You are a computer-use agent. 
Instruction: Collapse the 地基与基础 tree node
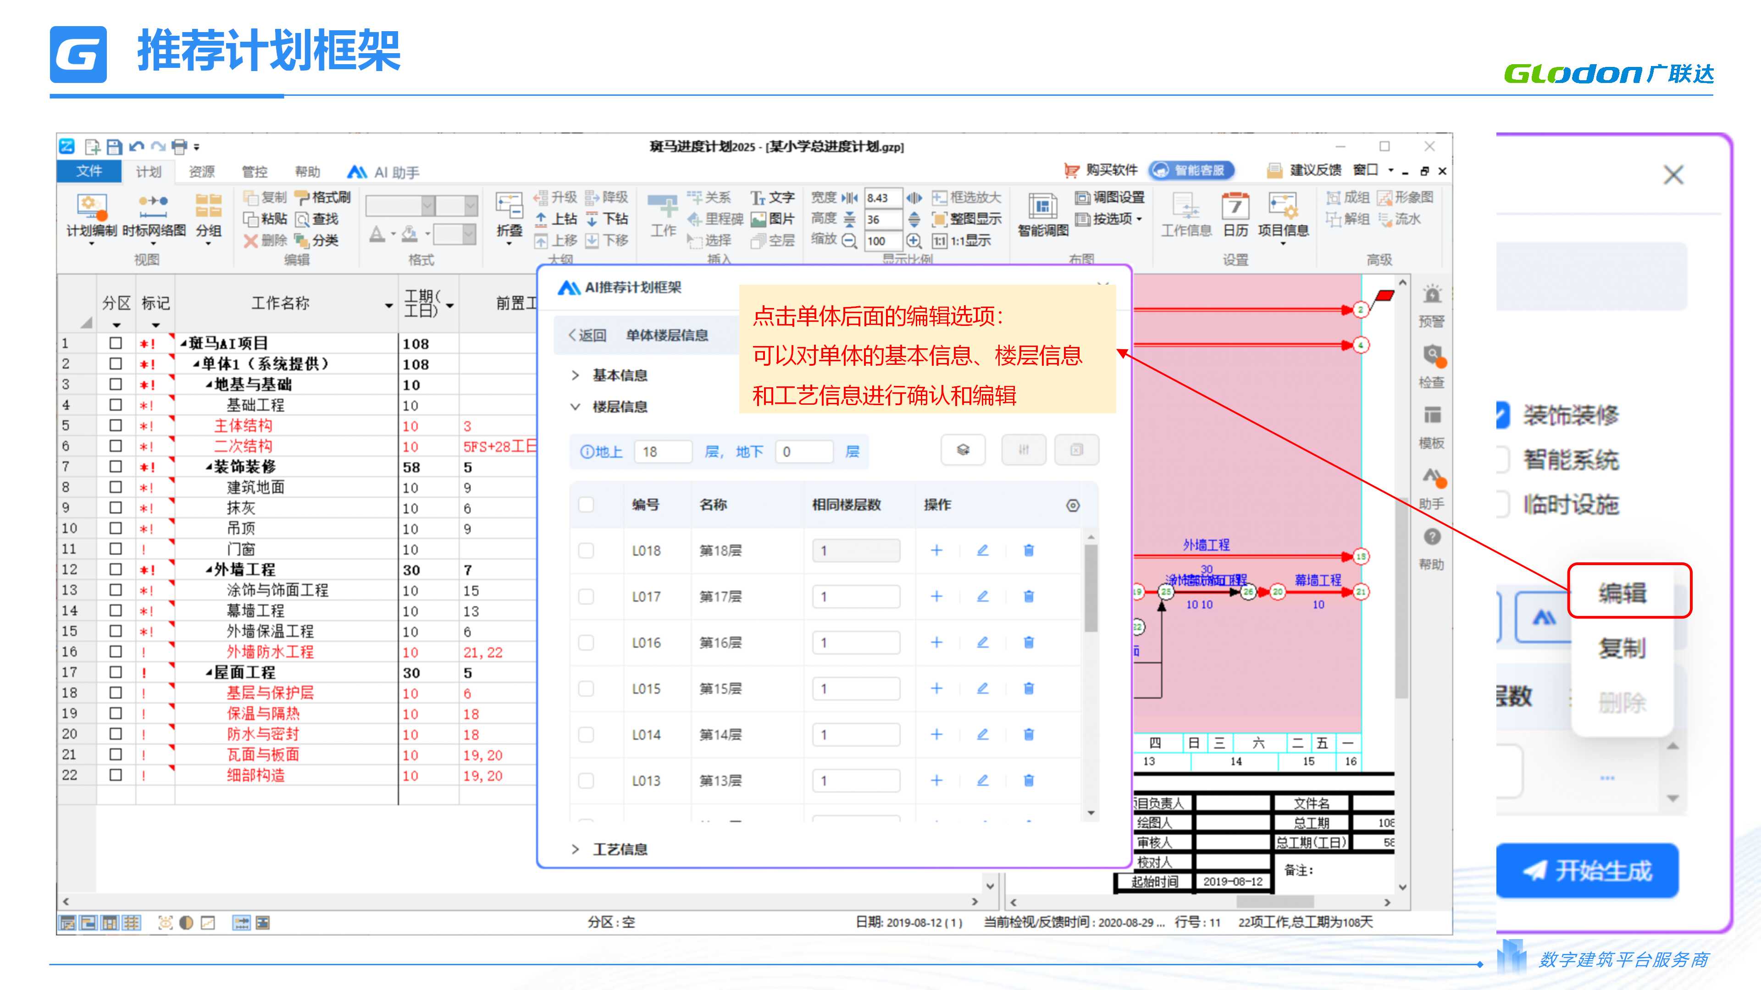pos(209,385)
